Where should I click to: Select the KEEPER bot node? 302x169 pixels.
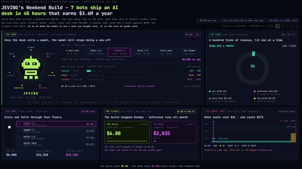(x=10, y=72)
